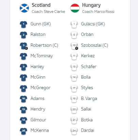The image size is (138, 140).
Task: Click player name McTominay
Action: click(42, 56)
